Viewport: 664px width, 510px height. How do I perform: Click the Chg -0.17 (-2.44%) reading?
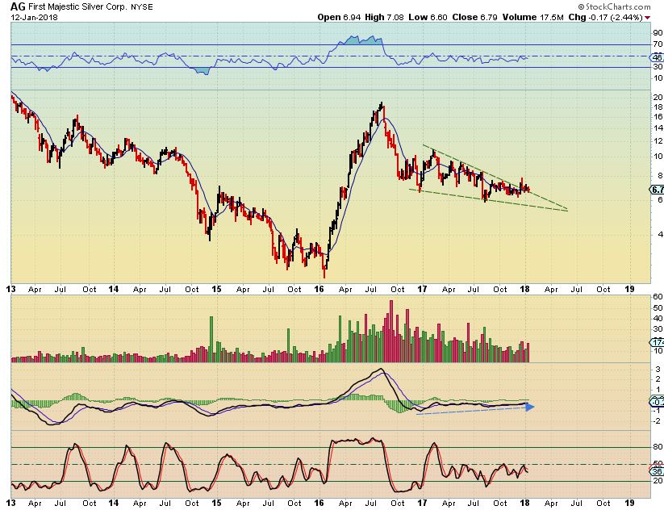tap(605, 18)
